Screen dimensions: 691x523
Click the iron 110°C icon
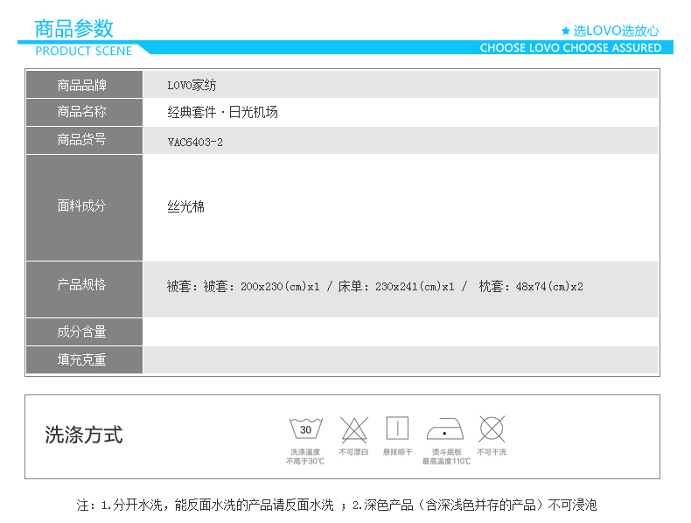pos(445,429)
